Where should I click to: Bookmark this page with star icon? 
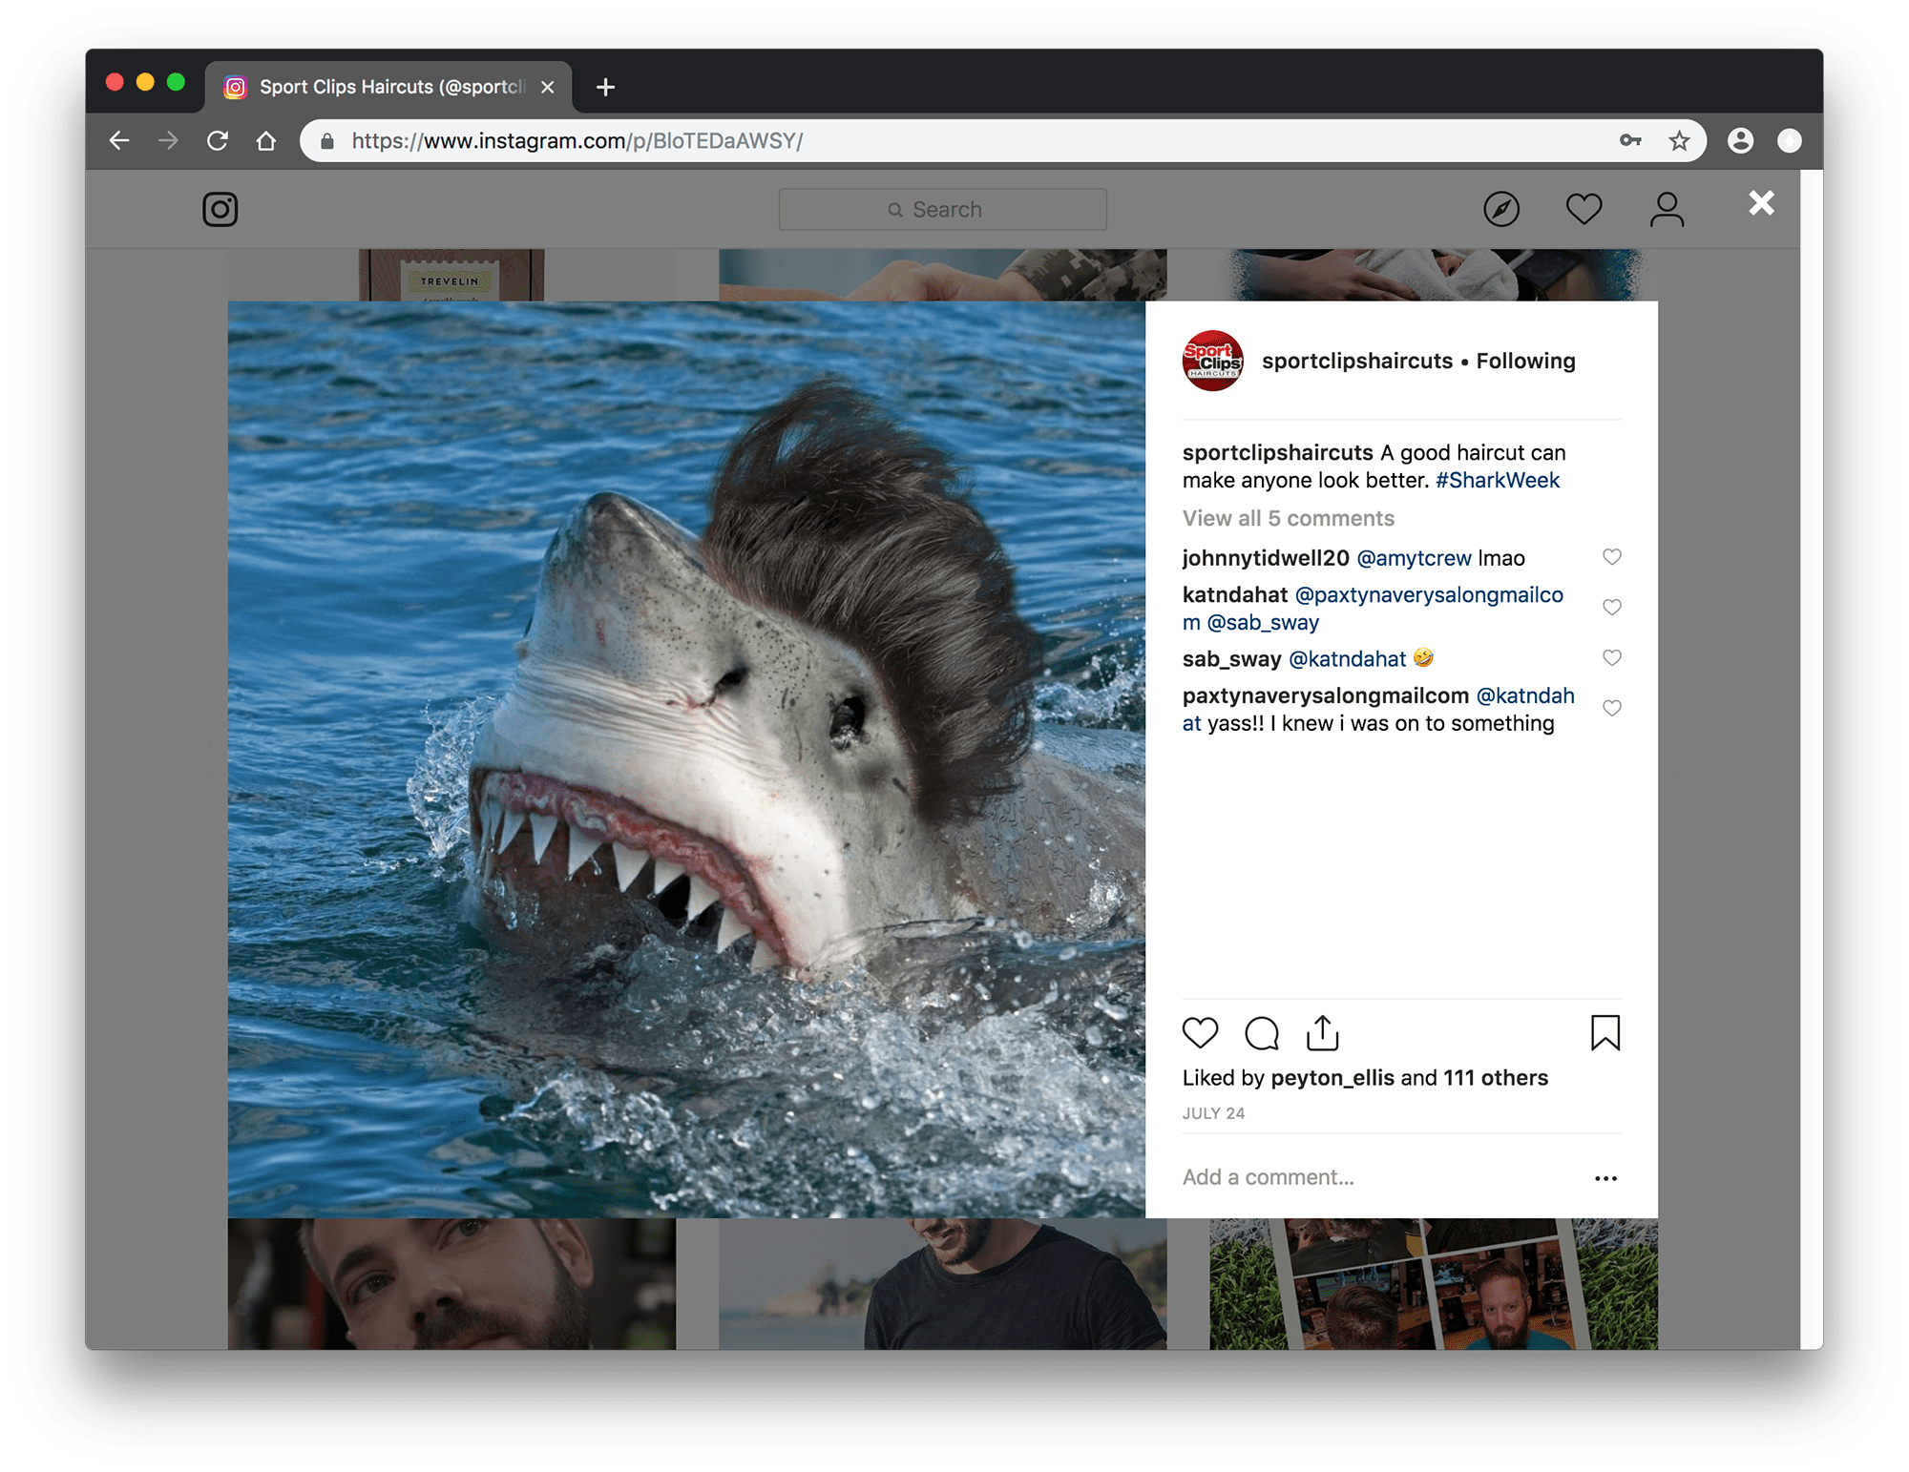pyautogui.click(x=1679, y=141)
